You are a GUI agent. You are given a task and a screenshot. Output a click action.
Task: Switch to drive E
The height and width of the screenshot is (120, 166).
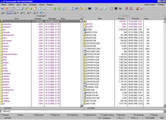[23, 13]
